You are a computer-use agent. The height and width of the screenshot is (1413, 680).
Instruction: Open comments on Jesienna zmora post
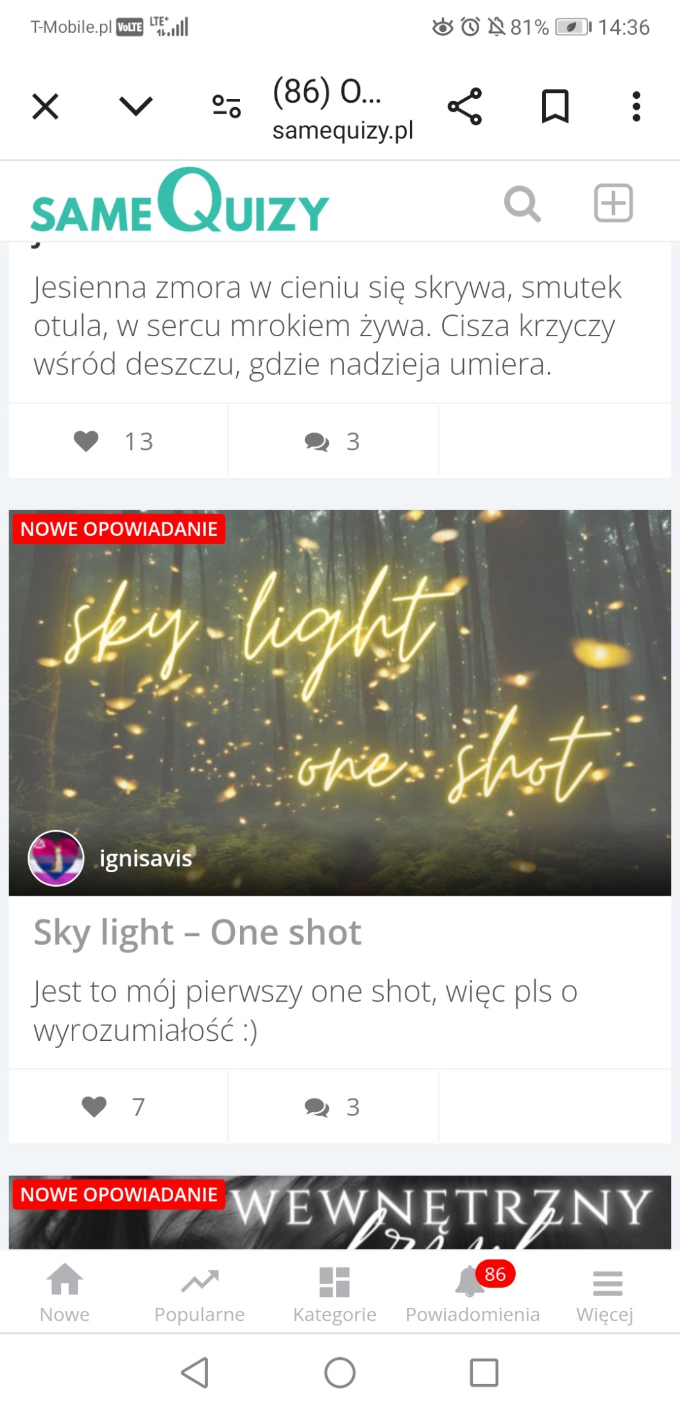(333, 441)
